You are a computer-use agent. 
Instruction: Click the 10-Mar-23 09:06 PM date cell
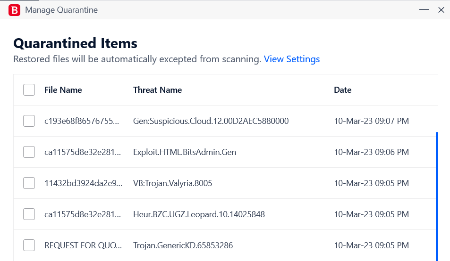click(x=371, y=152)
